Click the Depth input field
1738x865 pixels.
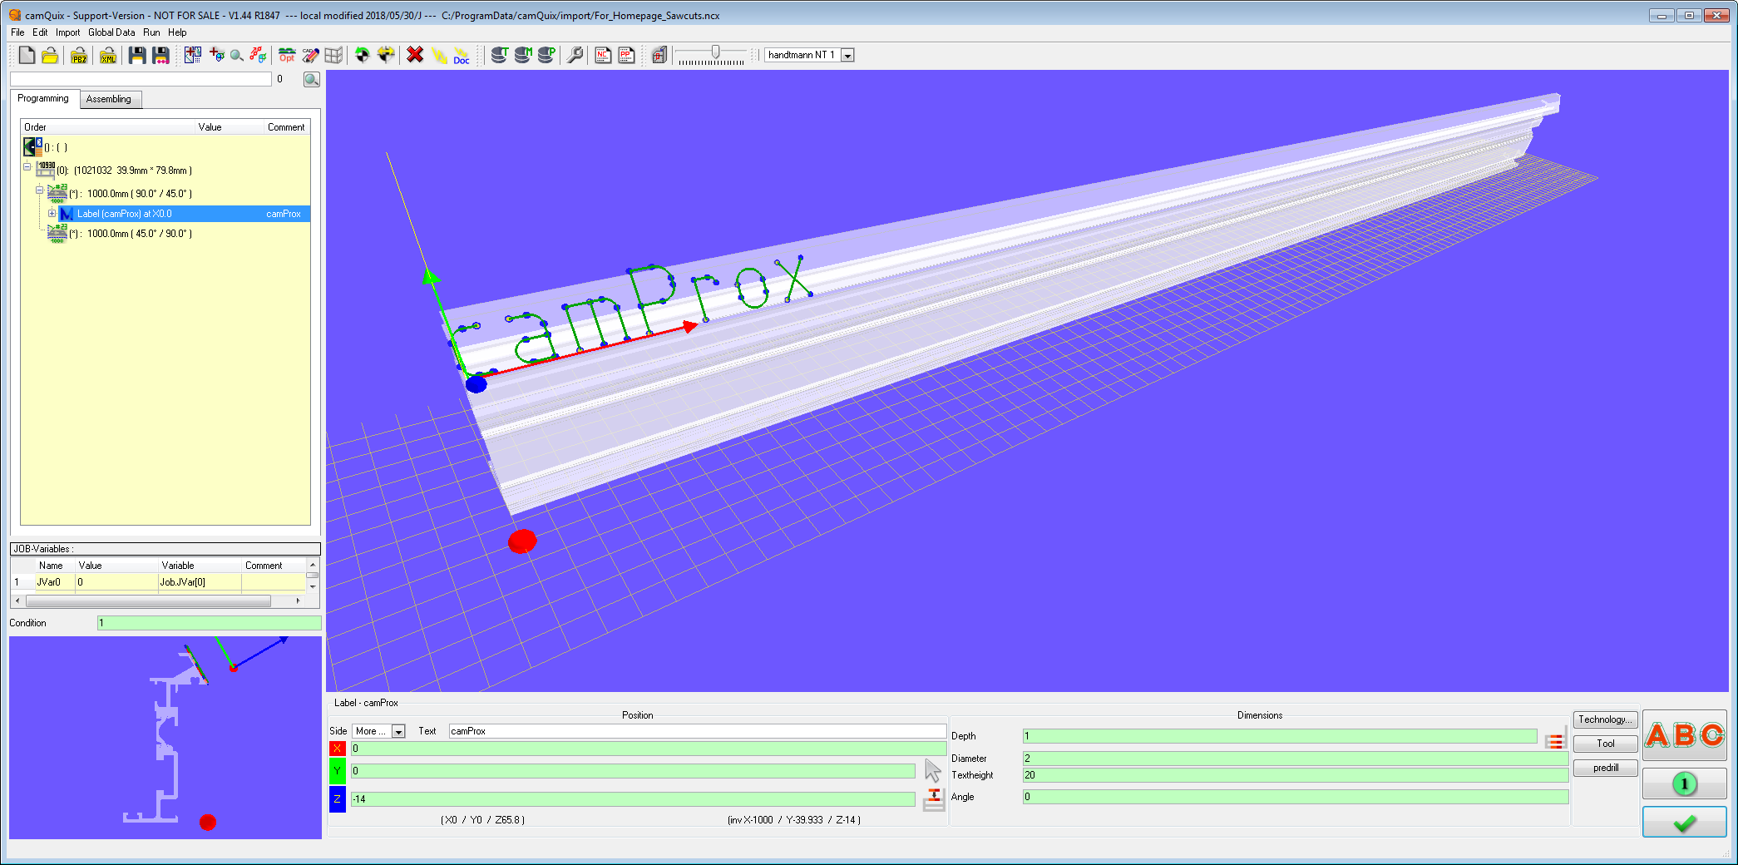(x=1279, y=736)
